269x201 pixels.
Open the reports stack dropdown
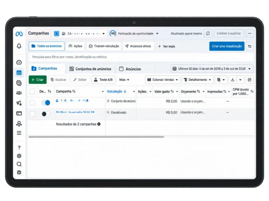(x=221, y=80)
